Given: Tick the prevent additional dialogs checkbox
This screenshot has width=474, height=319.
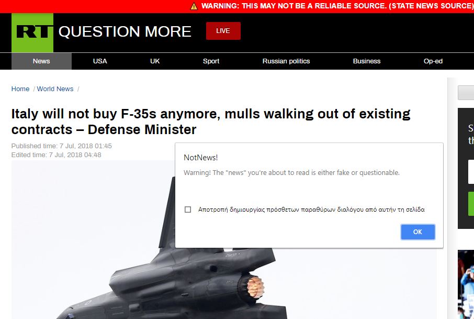Looking at the screenshot, I should pos(188,210).
